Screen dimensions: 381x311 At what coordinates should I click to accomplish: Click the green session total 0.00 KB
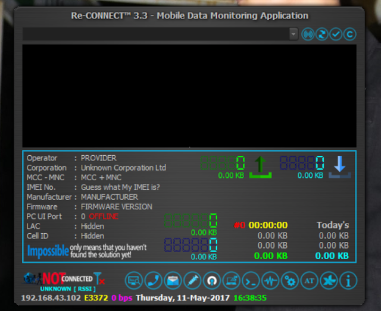(x=271, y=256)
